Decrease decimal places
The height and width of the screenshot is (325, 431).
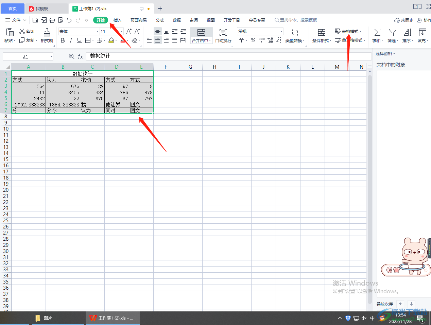coord(279,40)
